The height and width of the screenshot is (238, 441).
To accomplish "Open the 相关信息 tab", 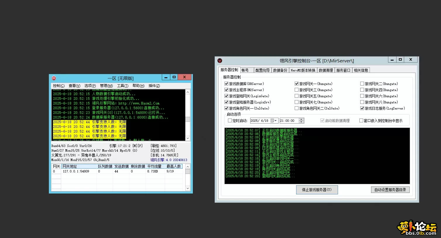I will click(361, 70).
